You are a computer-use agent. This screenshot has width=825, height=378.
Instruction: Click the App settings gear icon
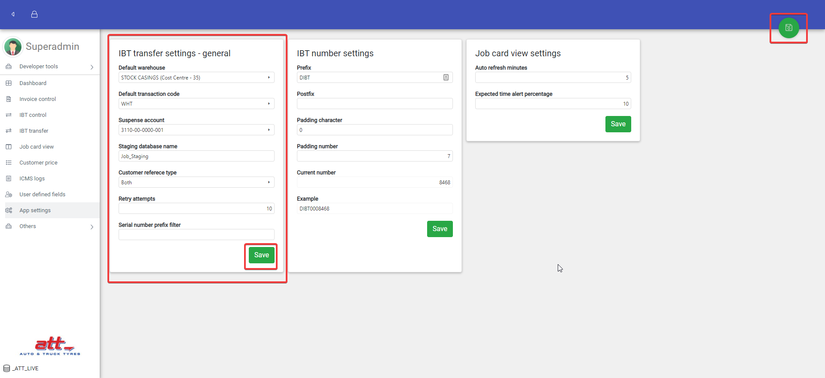click(9, 210)
